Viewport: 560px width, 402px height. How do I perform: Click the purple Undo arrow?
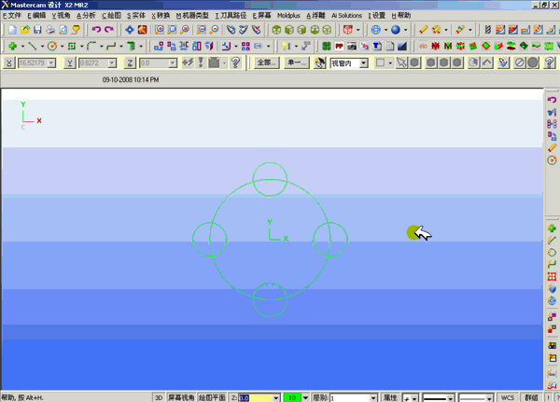96,30
